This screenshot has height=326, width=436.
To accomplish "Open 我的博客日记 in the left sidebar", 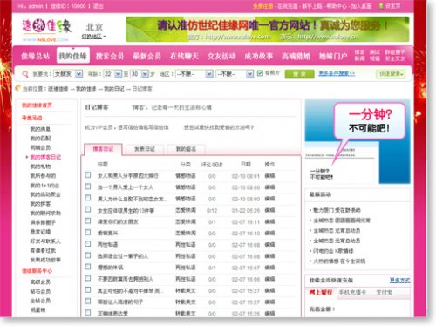I will tap(45, 157).
